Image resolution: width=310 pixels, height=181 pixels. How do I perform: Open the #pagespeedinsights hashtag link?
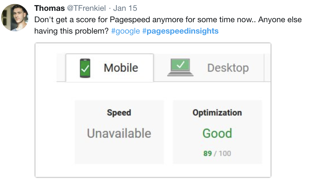pos(180,31)
